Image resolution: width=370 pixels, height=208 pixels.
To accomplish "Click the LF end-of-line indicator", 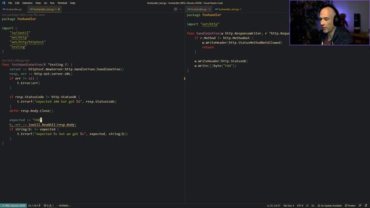I will (307, 206).
